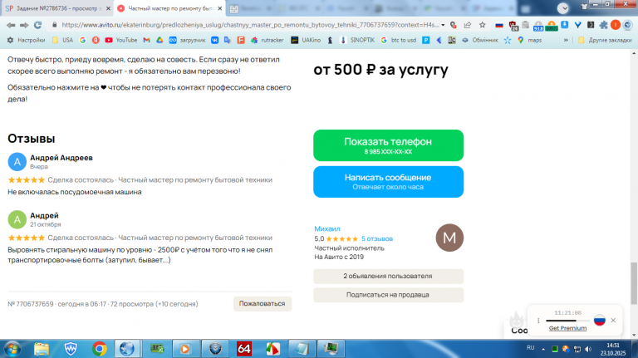Open the Yandex bookmark icon
Viewport: 638px width, 358px height.
(96, 40)
